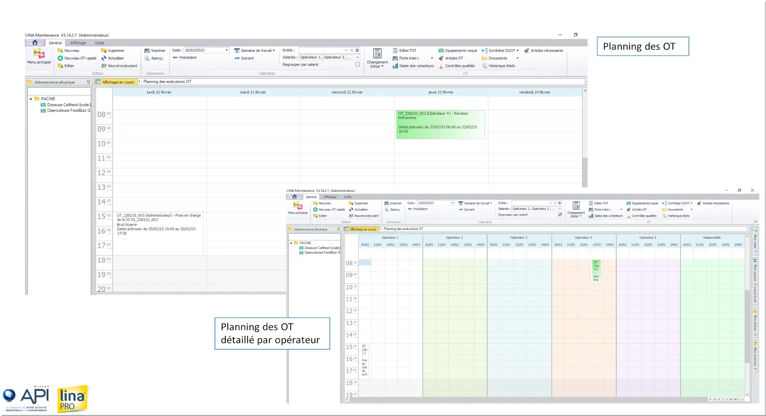Click Saisie des compteurs in back window

tap(413, 66)
